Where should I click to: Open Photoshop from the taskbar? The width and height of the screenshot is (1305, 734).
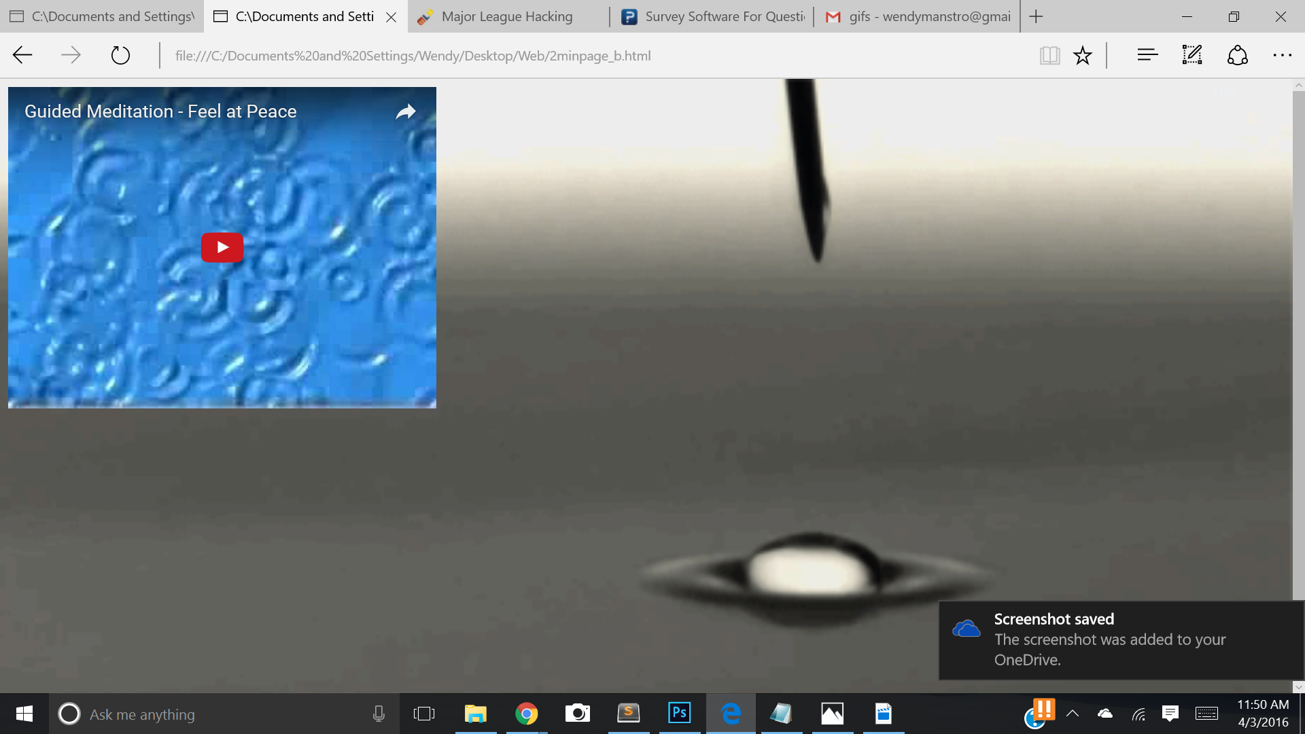point(679,713)
